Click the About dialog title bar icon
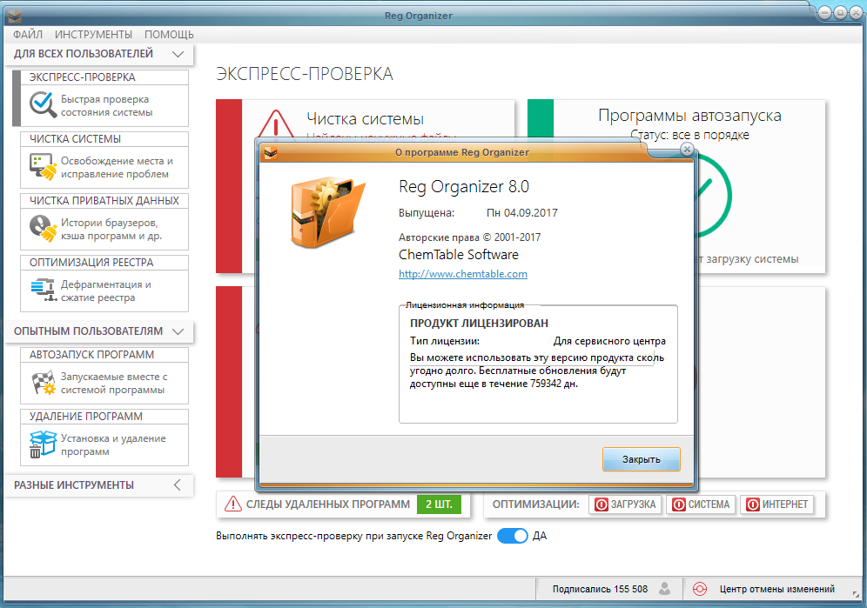The image size is (867, 608). click(x=271, y=152)
